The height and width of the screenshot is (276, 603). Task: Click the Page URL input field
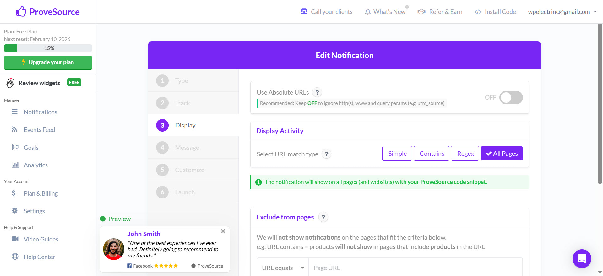pos(415,268)
